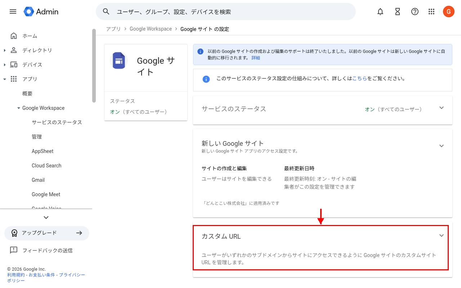Click アプリ in the breadcrumb trail
This screenshot has width=461, height=288.
(x=113, y=29)
